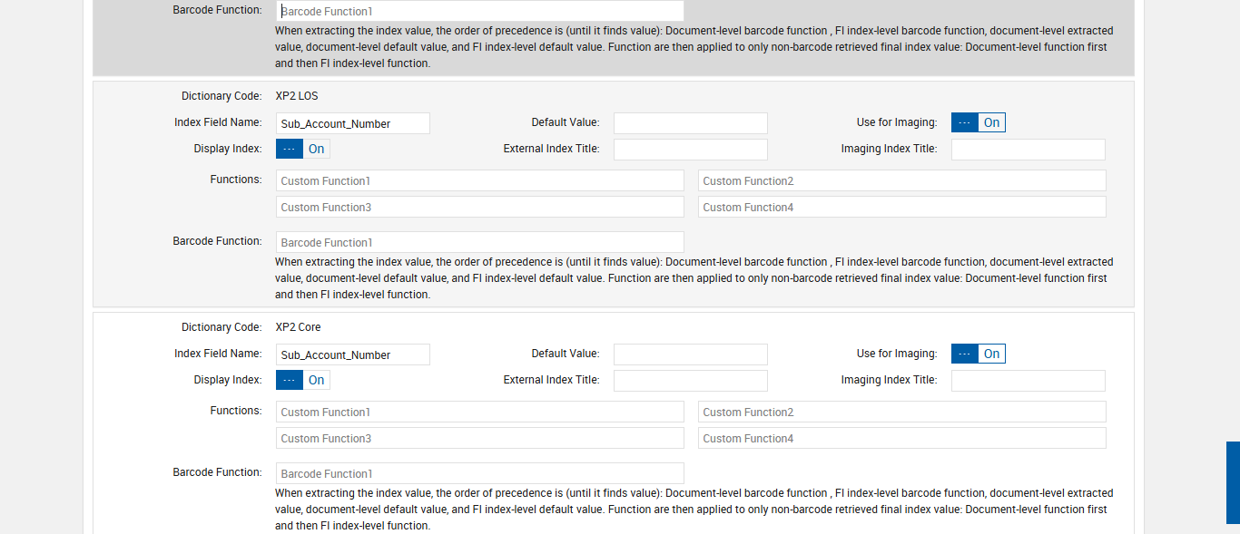Screen dimensions: 1240x534
Task: Click Barcode Function1 field in XP2 Core
Action: click(x=479, y=473)
